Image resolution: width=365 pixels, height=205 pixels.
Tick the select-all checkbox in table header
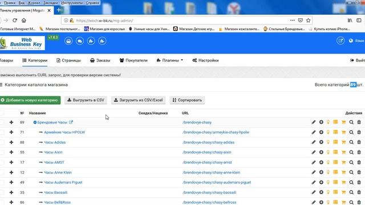point(2,113)
